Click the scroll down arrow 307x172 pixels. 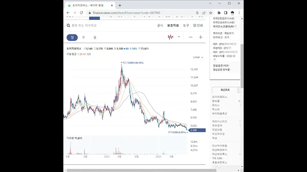pos(242,167)
